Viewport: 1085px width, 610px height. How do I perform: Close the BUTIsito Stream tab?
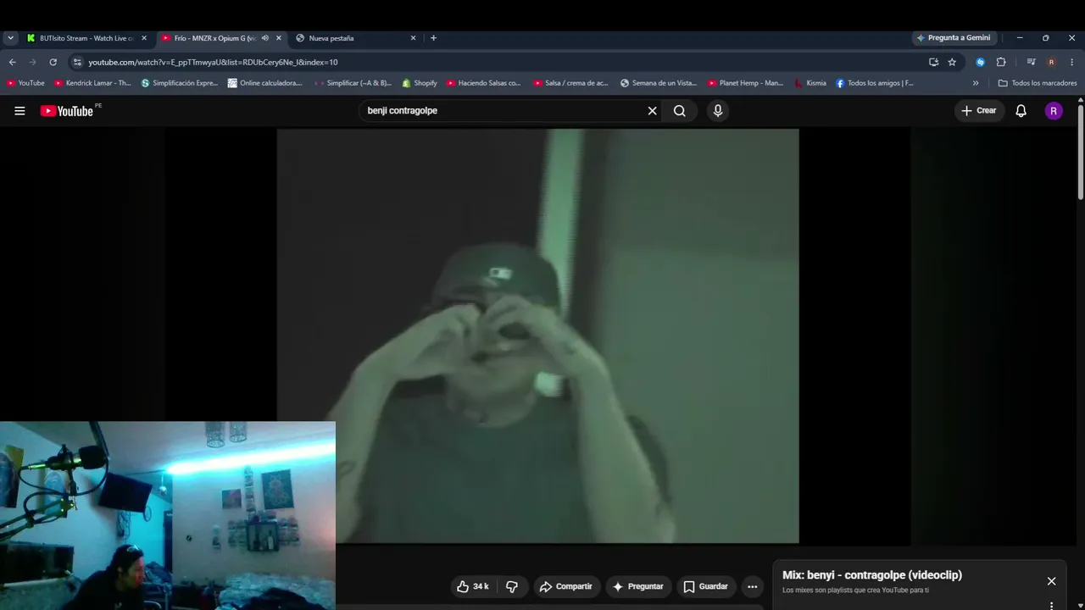[x=144, y=38]
